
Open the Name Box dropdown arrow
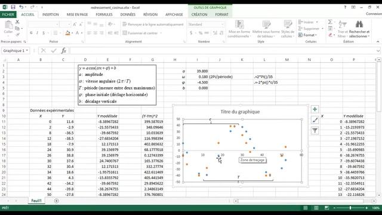[x=27, y=50]
